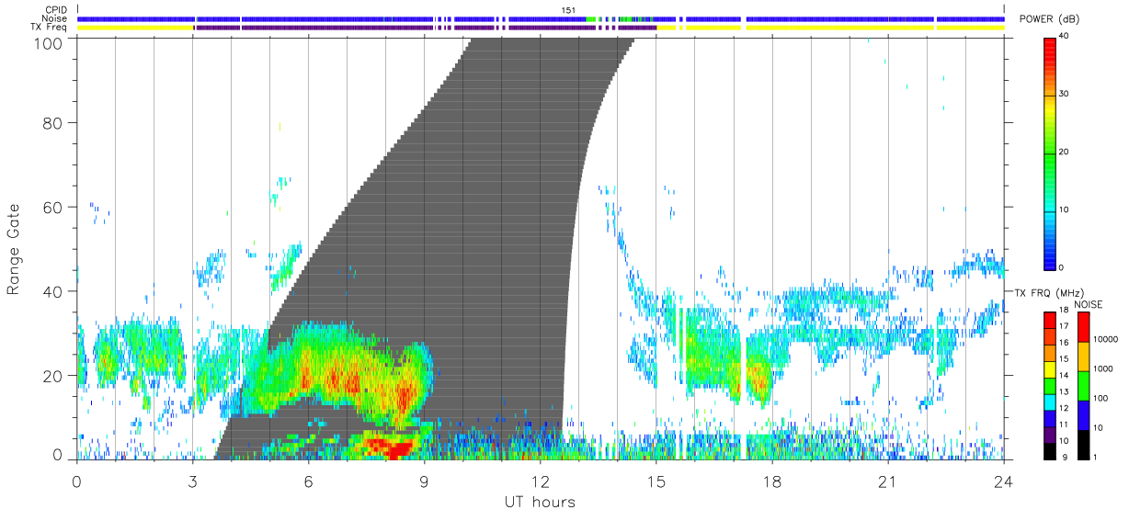Pick the yellow 14–15 MHz TX FRQ swatch
Image resolution: width=1129 pixels, height=521 pixels.
tap(1050, 368)
